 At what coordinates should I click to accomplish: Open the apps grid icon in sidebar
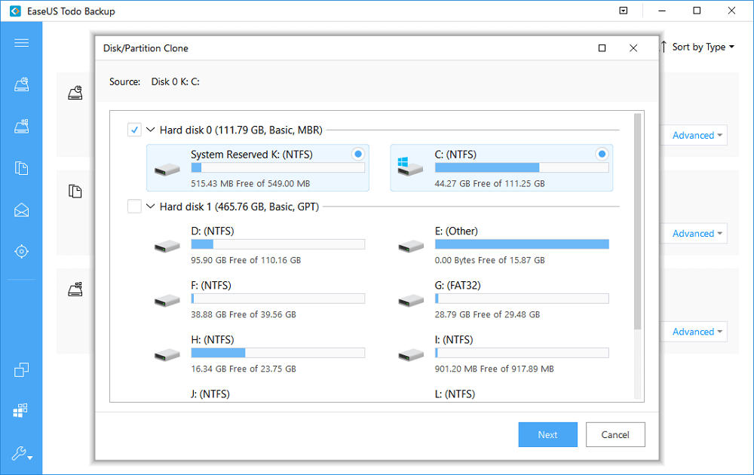point(21,410)
